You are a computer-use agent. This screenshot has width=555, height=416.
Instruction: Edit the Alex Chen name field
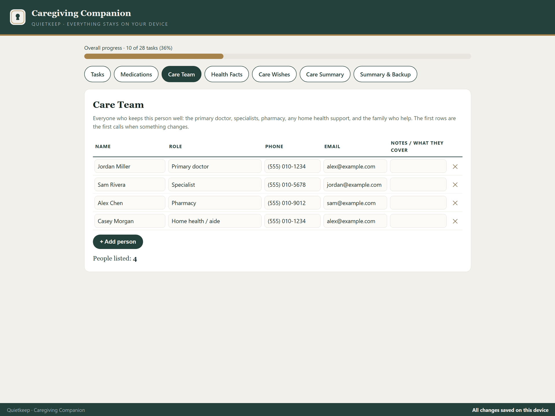tap(130, 203)
